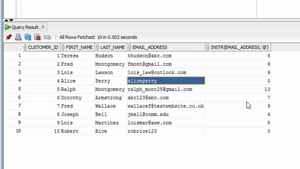Viewport: 300px width, 169px height.
Task: Click last name Wallace cell
Action: click(111, 106)
